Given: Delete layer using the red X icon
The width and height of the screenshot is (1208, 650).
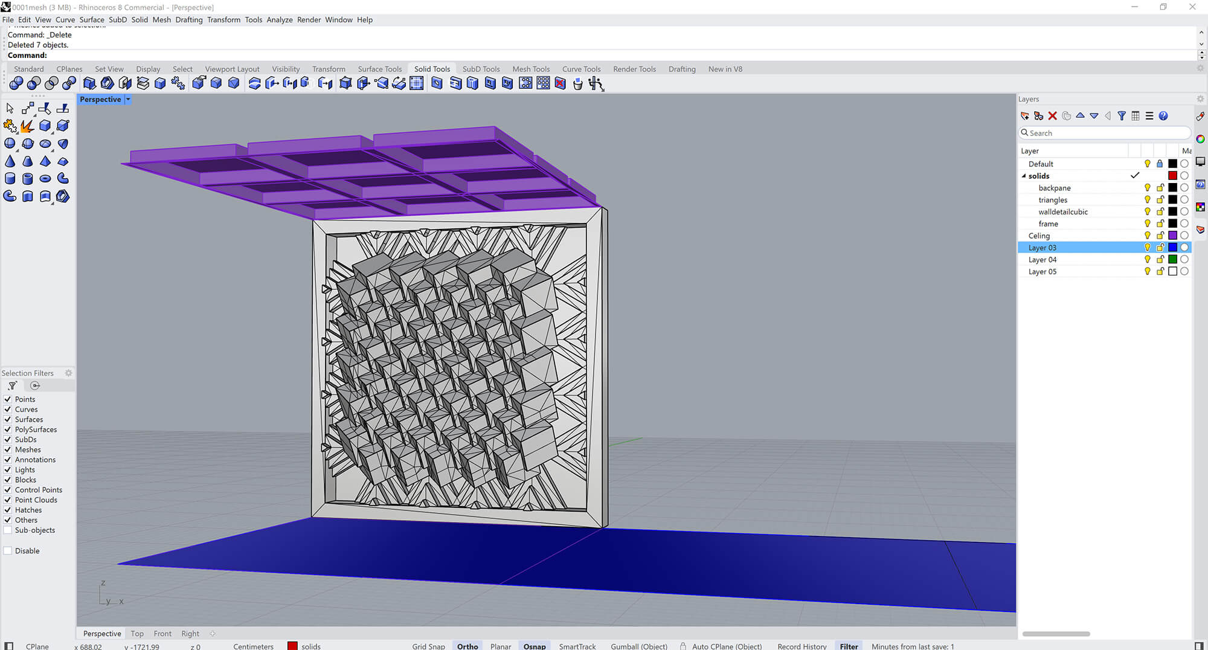Looking at the screenshot, I should (1053, 116).
